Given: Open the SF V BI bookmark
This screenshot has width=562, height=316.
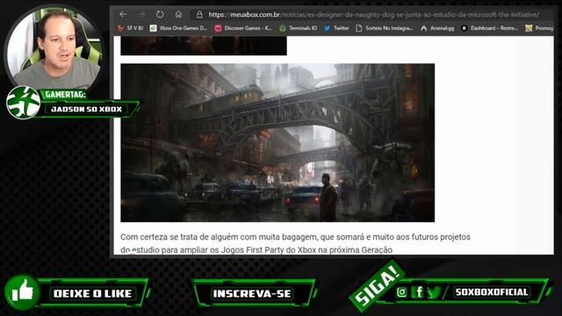Looking at the screenshot, I should 130,28.
